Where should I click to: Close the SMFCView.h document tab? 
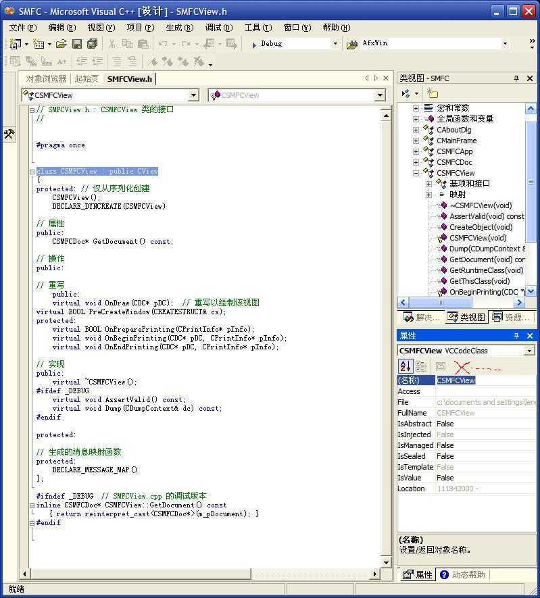(386, 78)
